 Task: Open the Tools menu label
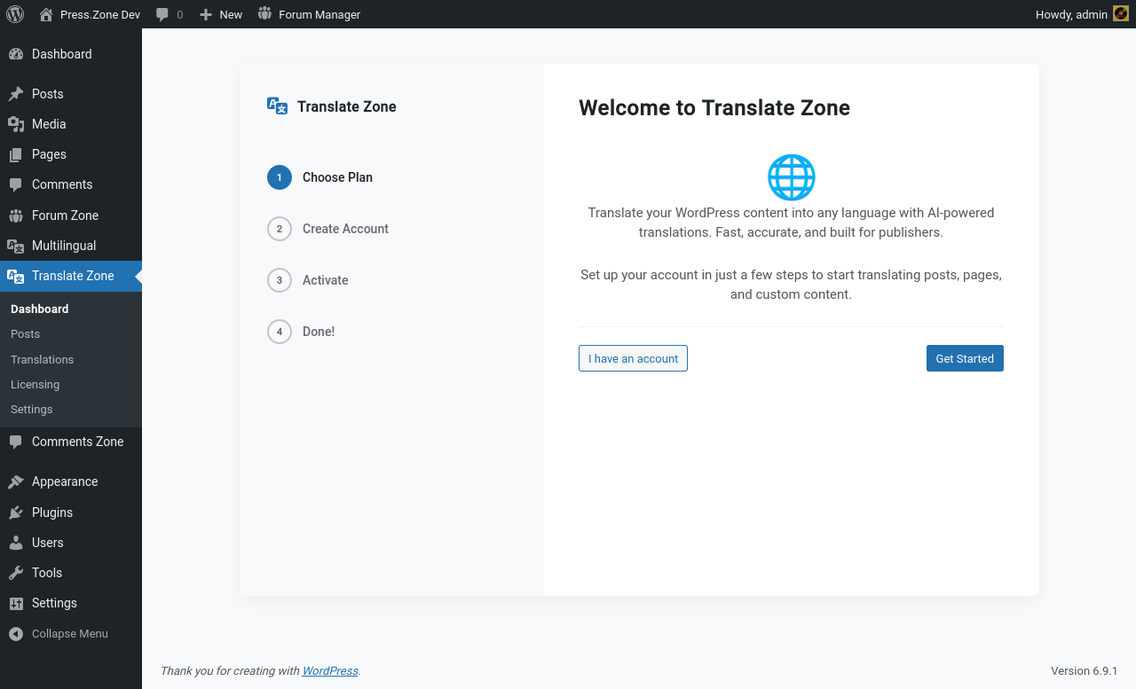(47, 573)
